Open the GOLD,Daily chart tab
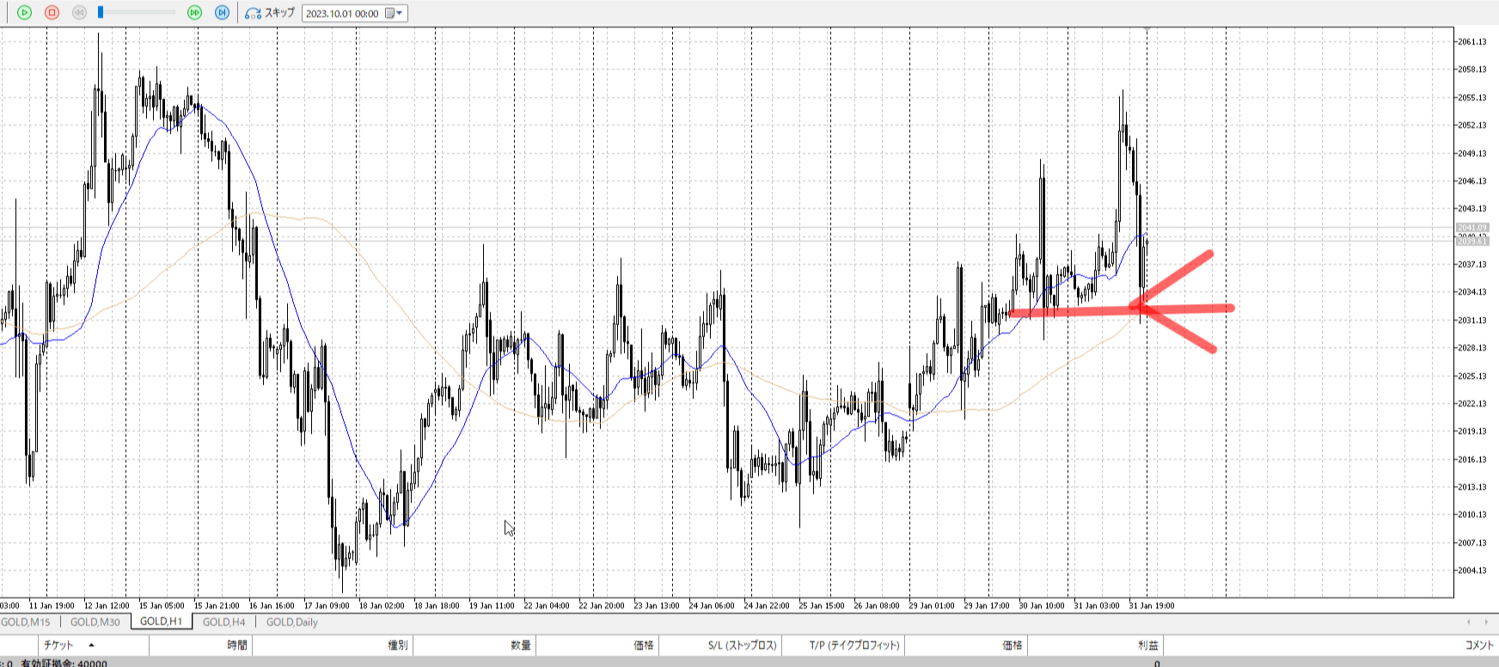 pyautogui.click(x=291, y=622)
